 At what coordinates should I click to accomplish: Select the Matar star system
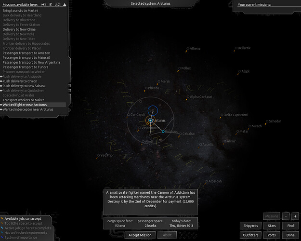point(237,132)
